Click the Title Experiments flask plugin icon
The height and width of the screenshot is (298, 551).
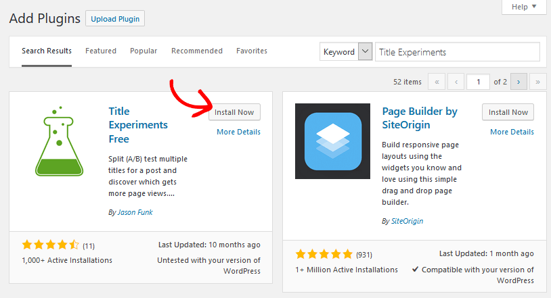tap(59, 141)
